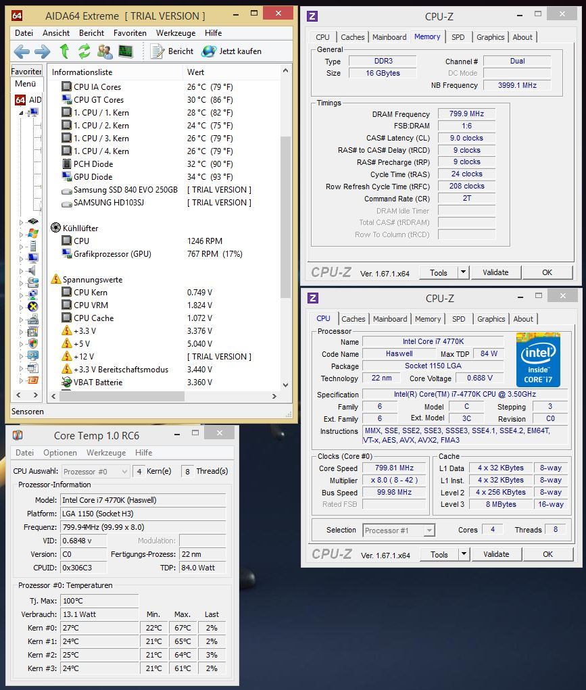586x690 pixels.
Task: Click Tools button in the CPU-Z CPU window
Action: coord(439,554)
